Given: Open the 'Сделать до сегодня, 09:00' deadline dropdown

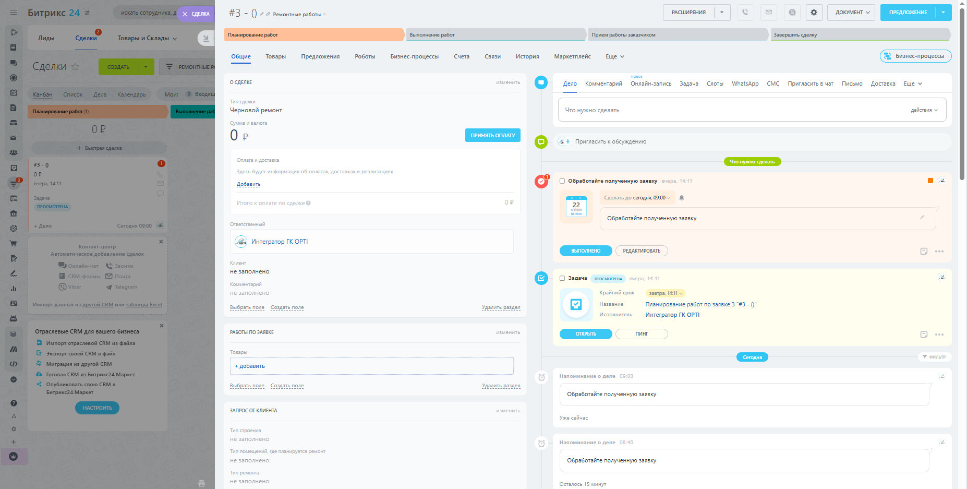Looking at the screenshot, I should (x=637, y=198).
